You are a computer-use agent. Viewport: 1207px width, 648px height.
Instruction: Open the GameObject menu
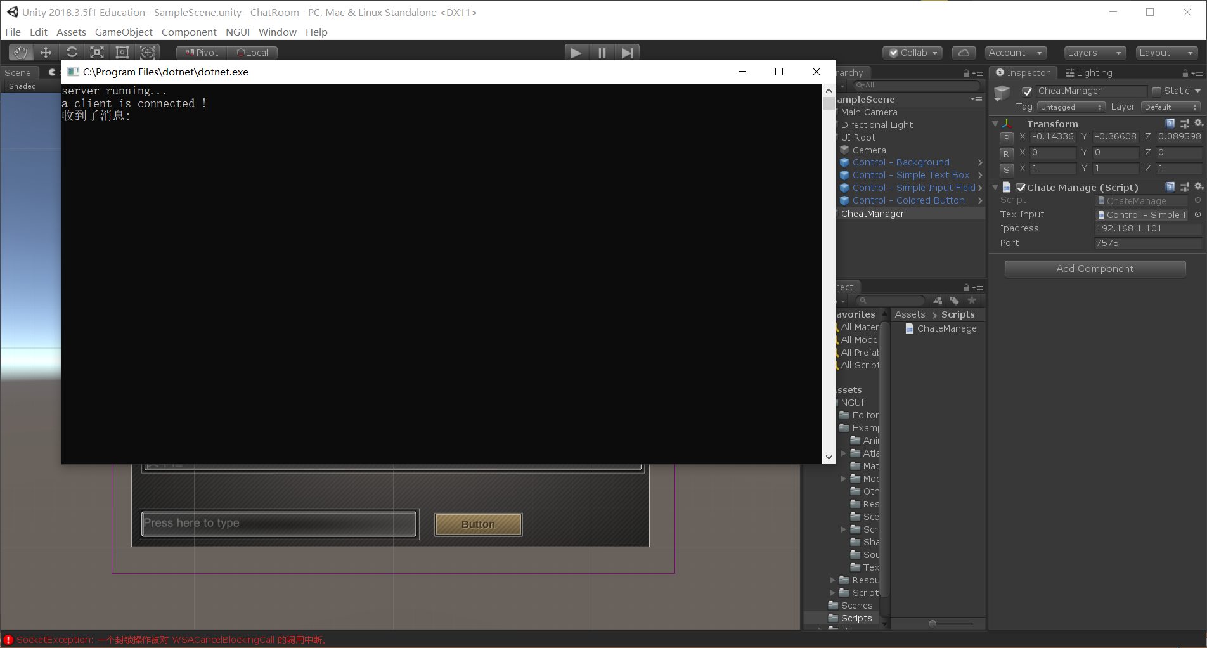coord(124,32)
